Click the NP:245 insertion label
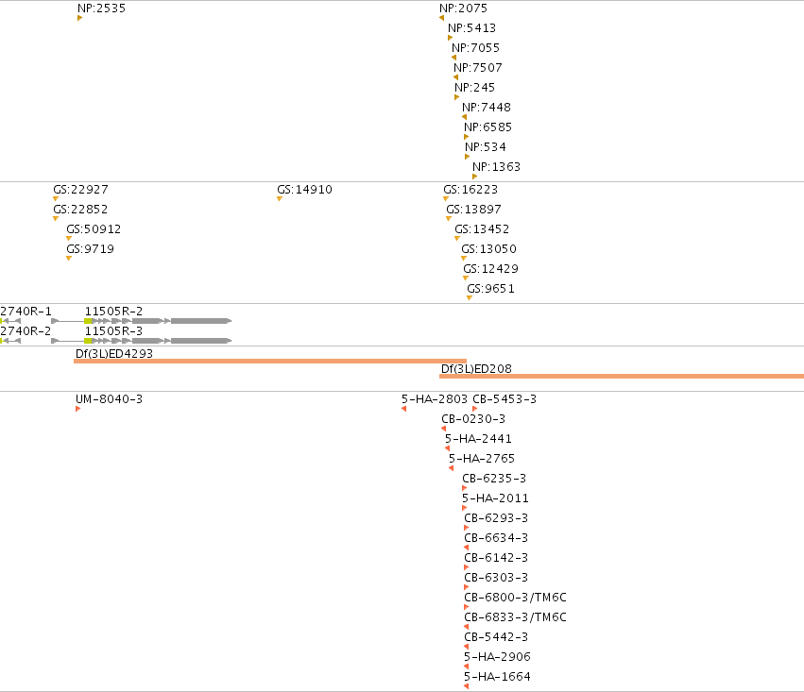Screen dimensions: 804x692 coord(475,88)
